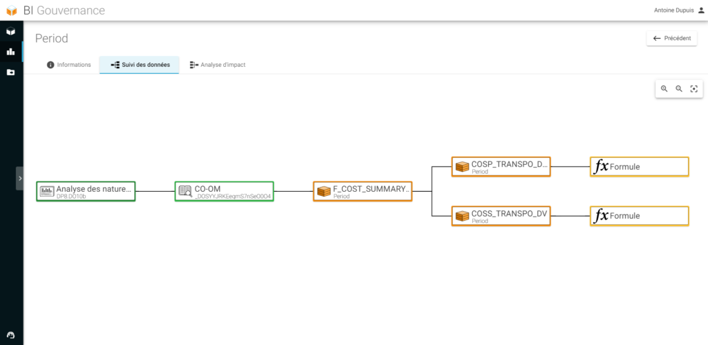Click the info icon on the Informations tab
This screenshot has height=345, width=708.
pyautogui.click(x=50, y=65)
